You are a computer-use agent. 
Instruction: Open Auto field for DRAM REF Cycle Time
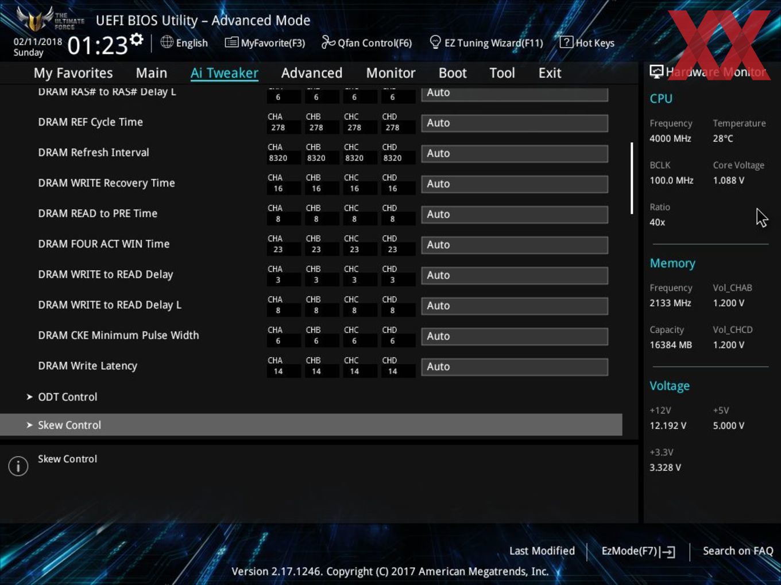(515, 123)
